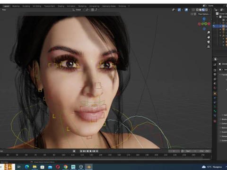Open pivot point dropdown in viewport header
The height and width of the screenshot is (170, 227).
point(87,10)
